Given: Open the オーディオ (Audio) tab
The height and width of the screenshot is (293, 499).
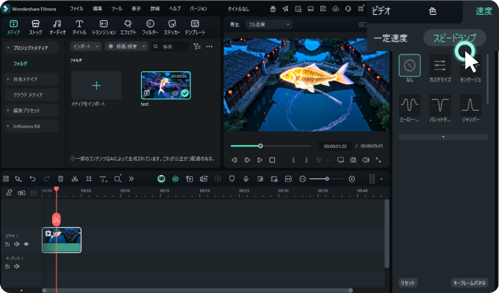Looking at the screenshot, I should pos(57,27).
